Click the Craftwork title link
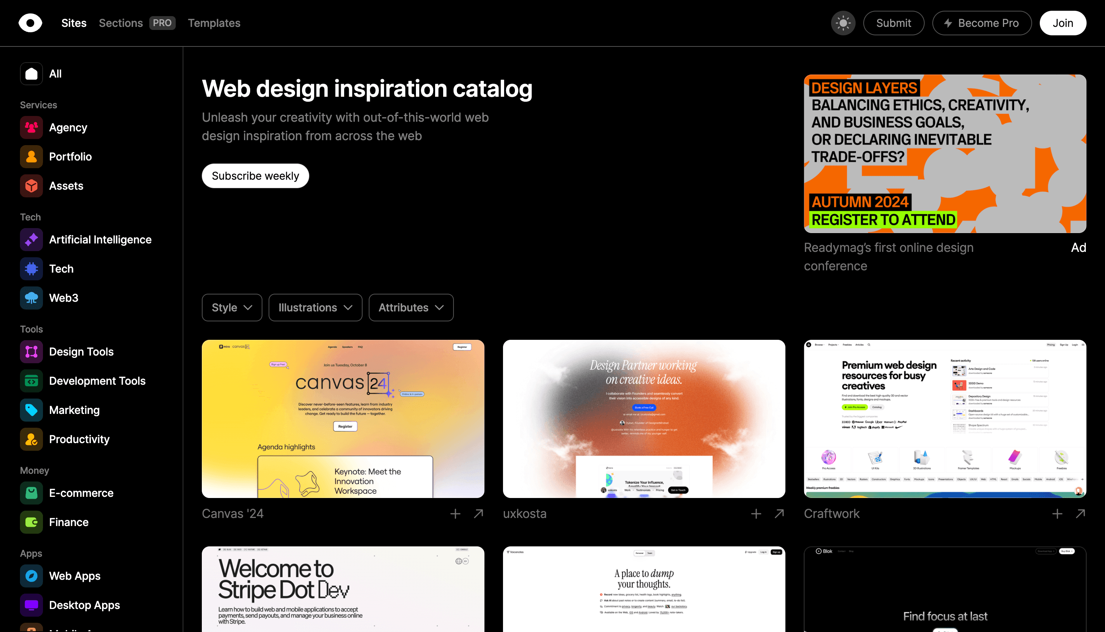Viewport: 1105px width, 632px height. click(831, 514)
